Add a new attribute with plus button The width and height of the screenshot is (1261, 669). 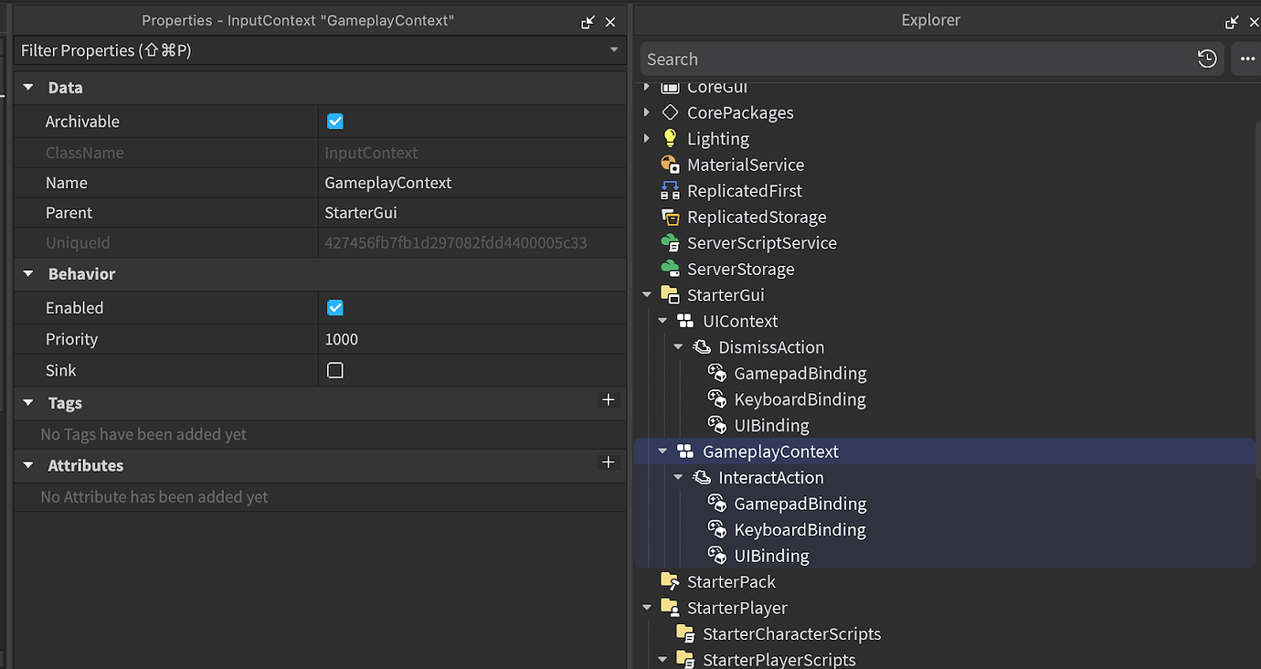[x=609, y=462]
